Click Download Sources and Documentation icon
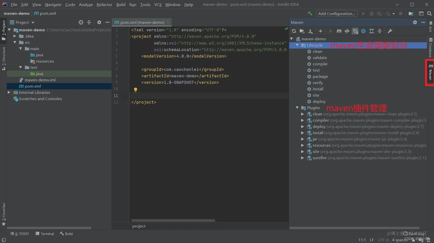Viewport: 434px width, 243px height. [x=310, y=31]
